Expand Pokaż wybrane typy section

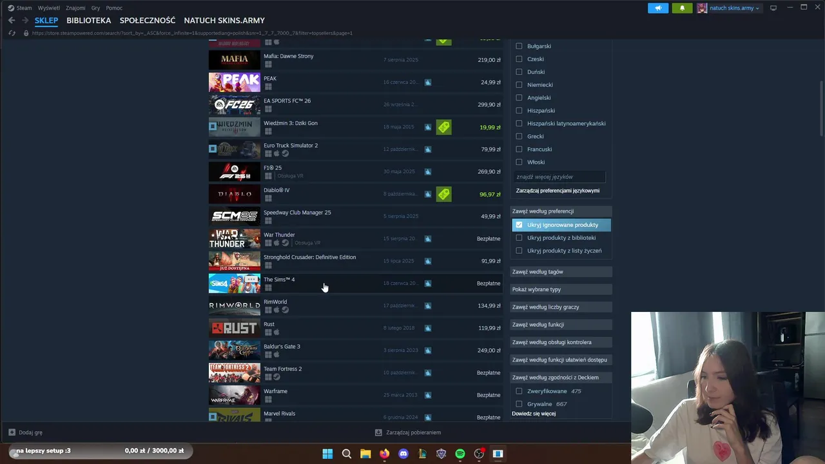(561, 289)
